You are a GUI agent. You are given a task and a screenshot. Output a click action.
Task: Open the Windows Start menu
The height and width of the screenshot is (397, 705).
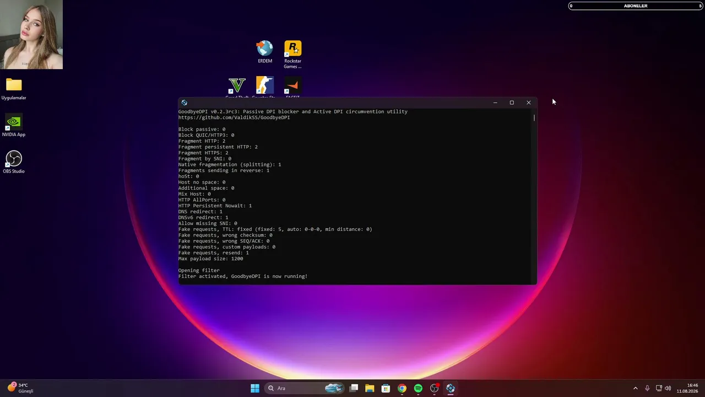pos(255,388)
